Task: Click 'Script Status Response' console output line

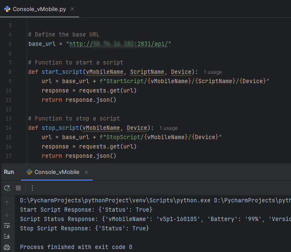Action: 156,219
